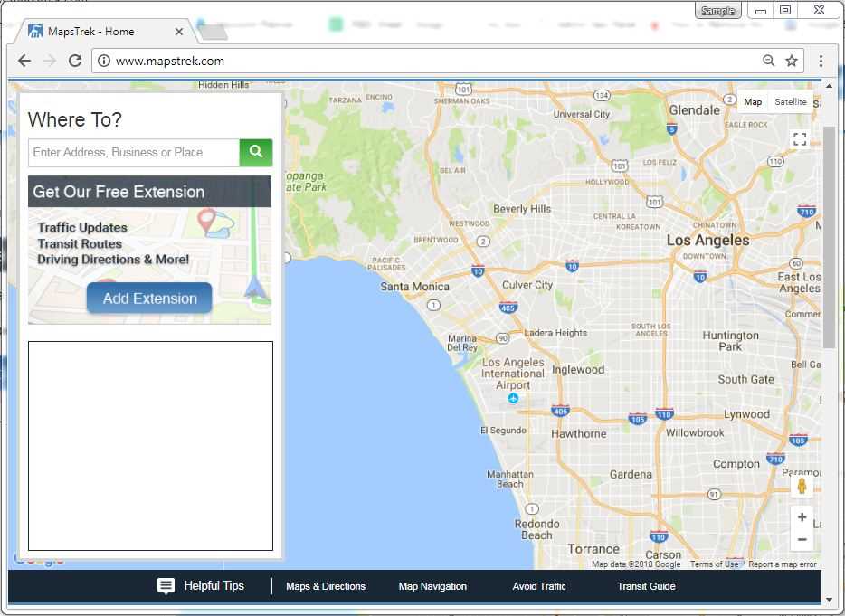Click the Hawthorne map label

tap(578, 434)
